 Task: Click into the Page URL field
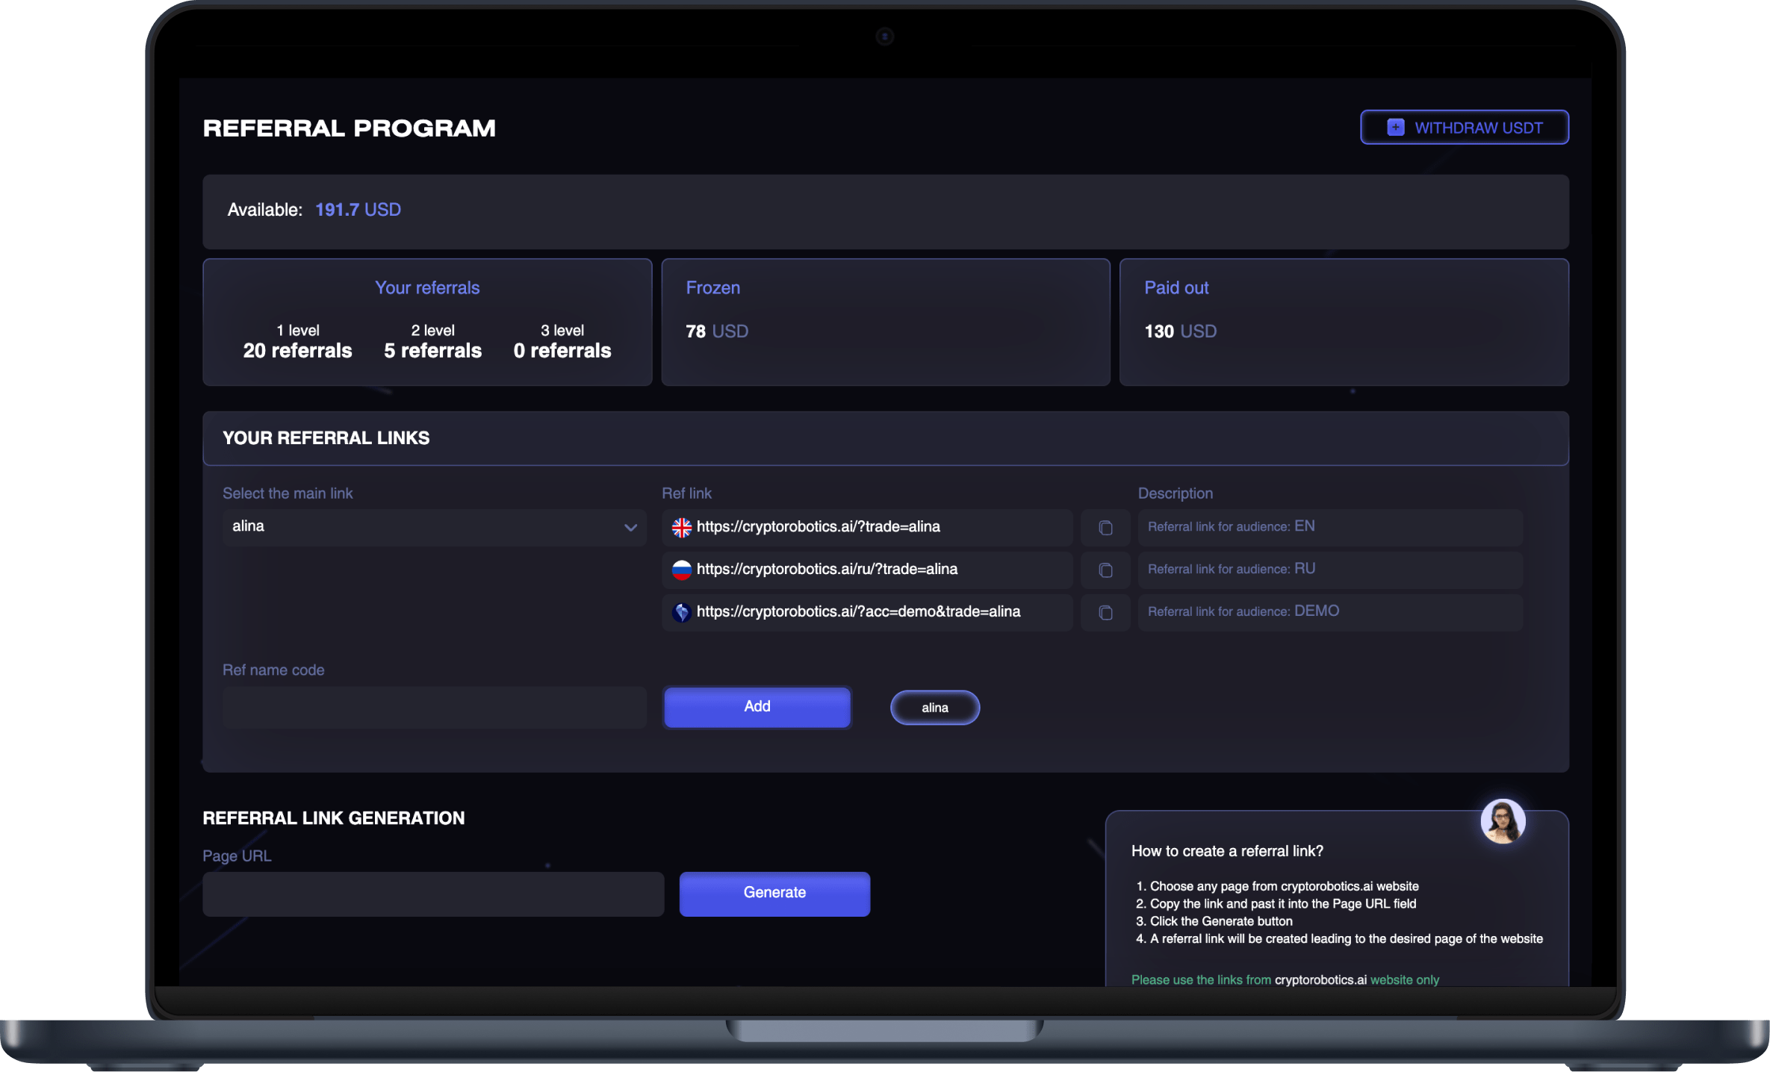coord(432,894)
